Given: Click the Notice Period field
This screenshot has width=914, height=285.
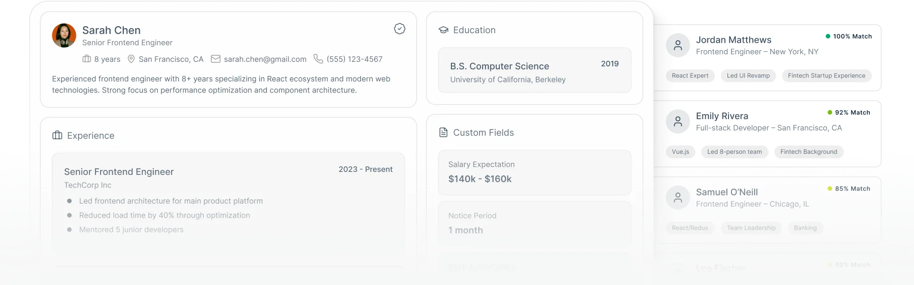Looking at the screenshot, I should 535,224.
